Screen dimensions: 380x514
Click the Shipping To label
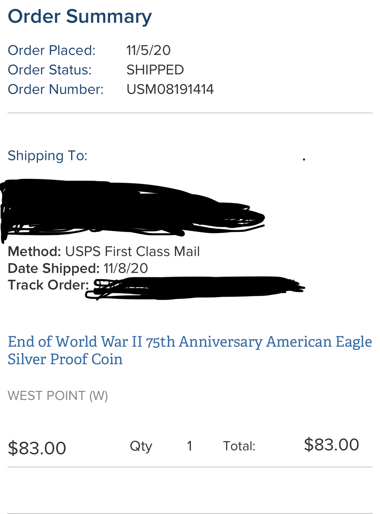pyautogui.click(x=48, y=156)
